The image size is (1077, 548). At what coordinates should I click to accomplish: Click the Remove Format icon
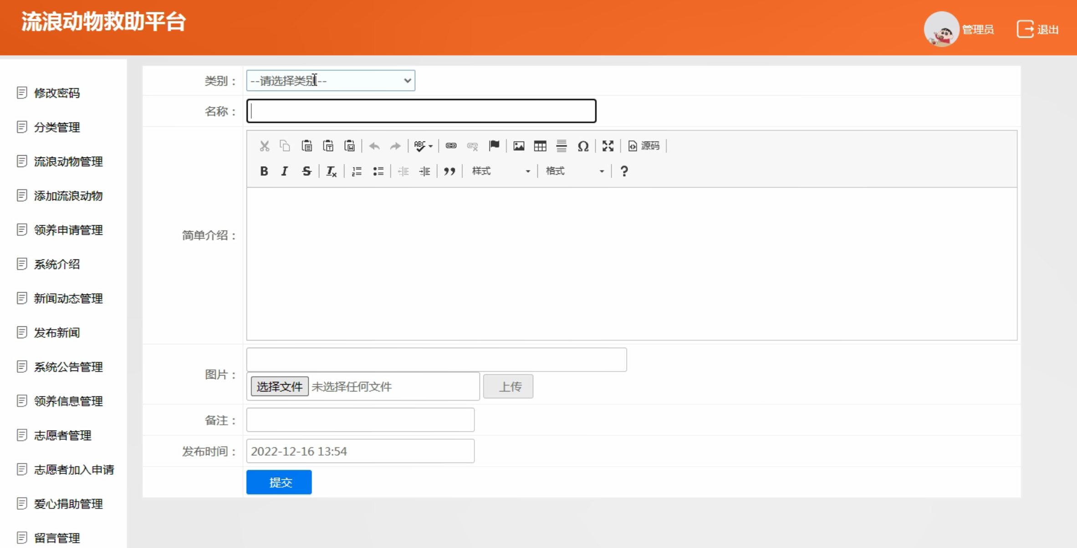tap(331, 171)
